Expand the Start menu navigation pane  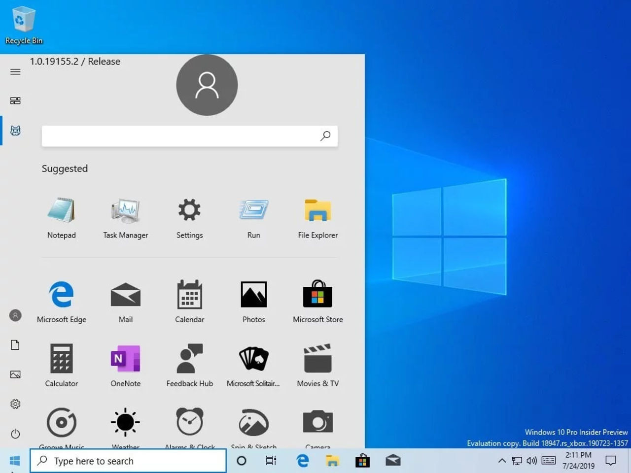point(15,72)
